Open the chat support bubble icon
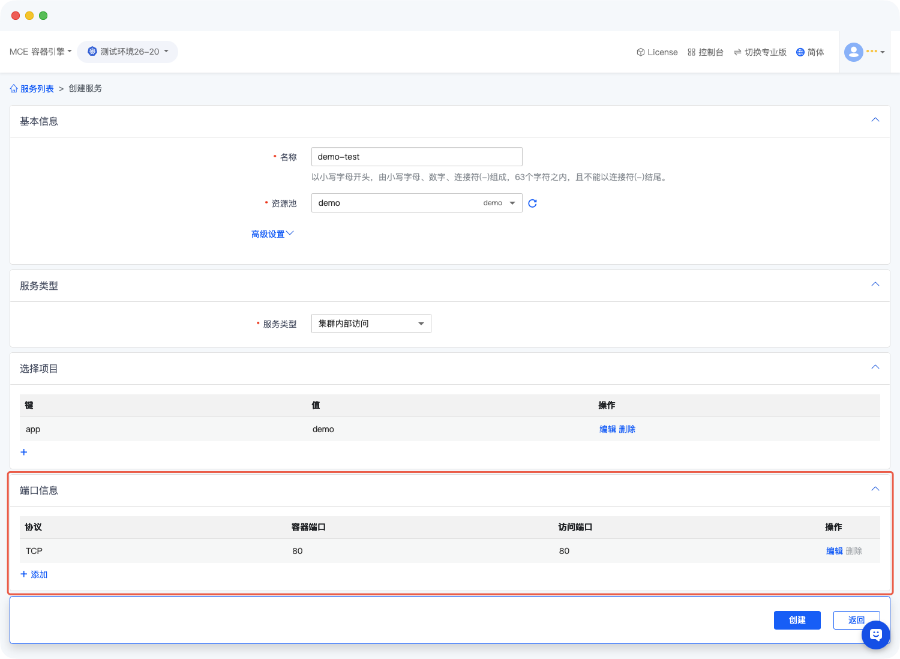The width and height of the screenshot is (900, 659). click(x=875, y=634)
